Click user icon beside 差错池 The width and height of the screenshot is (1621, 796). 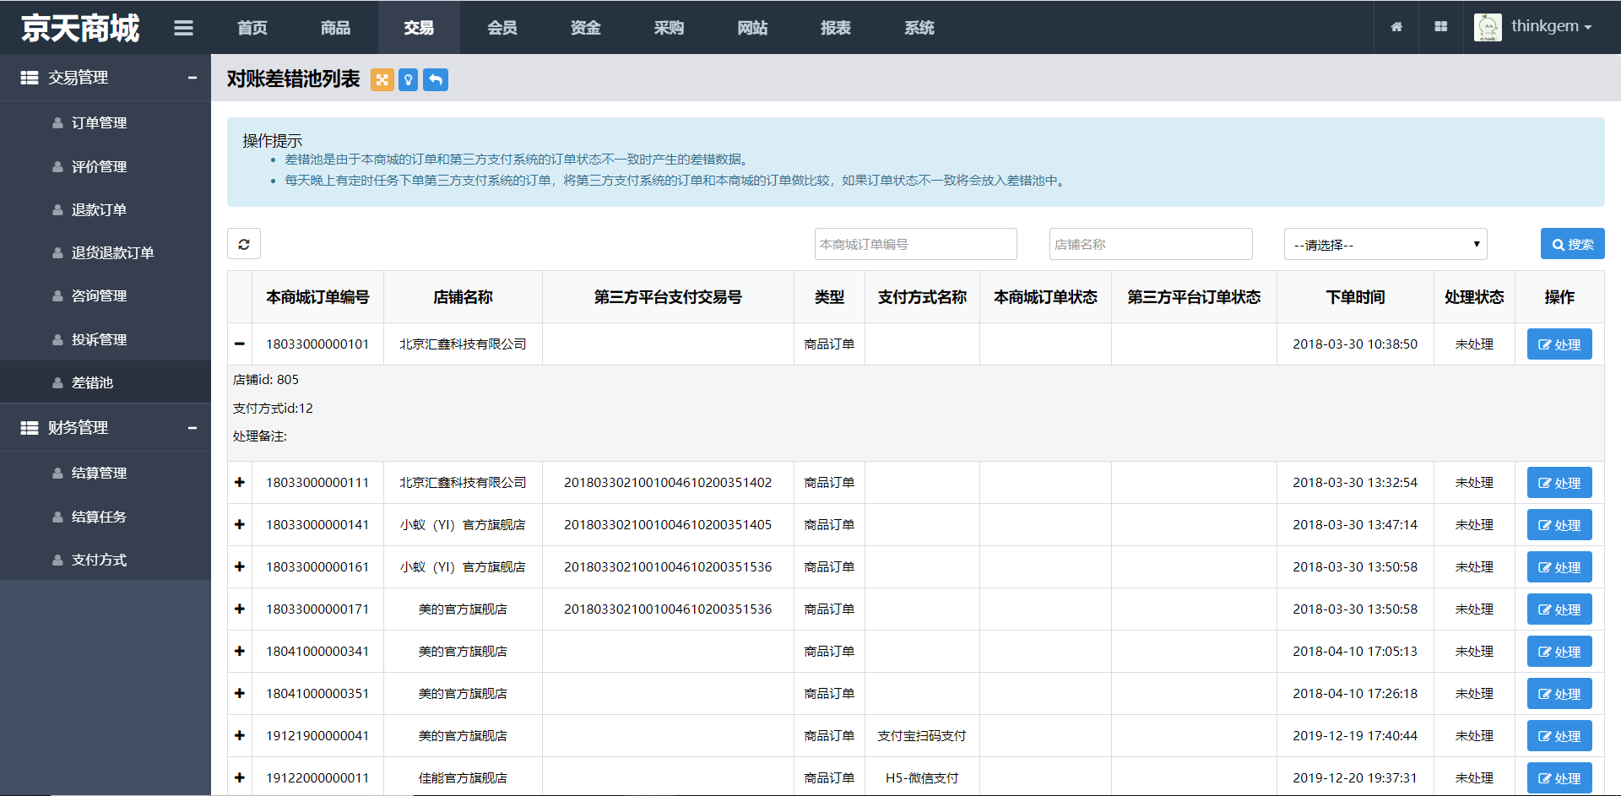tap(57, 383)
